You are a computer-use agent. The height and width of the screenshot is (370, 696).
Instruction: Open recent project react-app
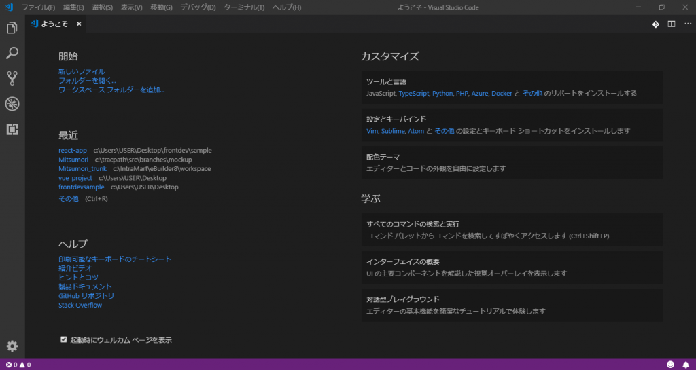[x=73, y=150]
